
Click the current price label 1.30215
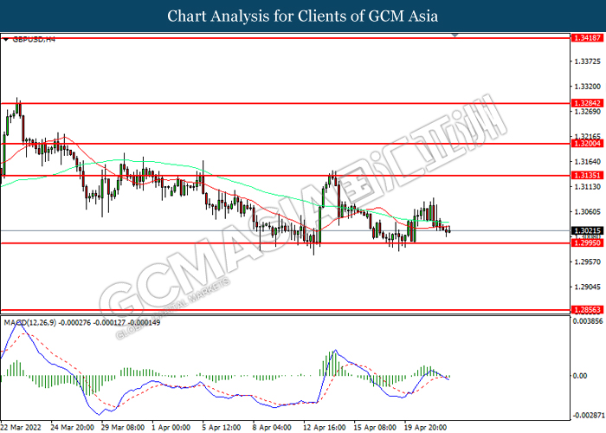pyautogui.click(x=587, y=231)
